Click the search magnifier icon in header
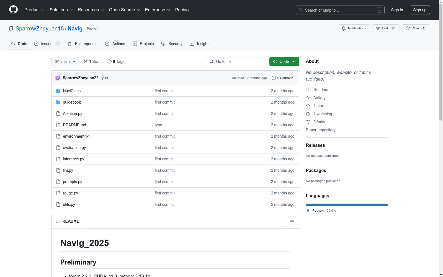 click(x=301, y=10)
